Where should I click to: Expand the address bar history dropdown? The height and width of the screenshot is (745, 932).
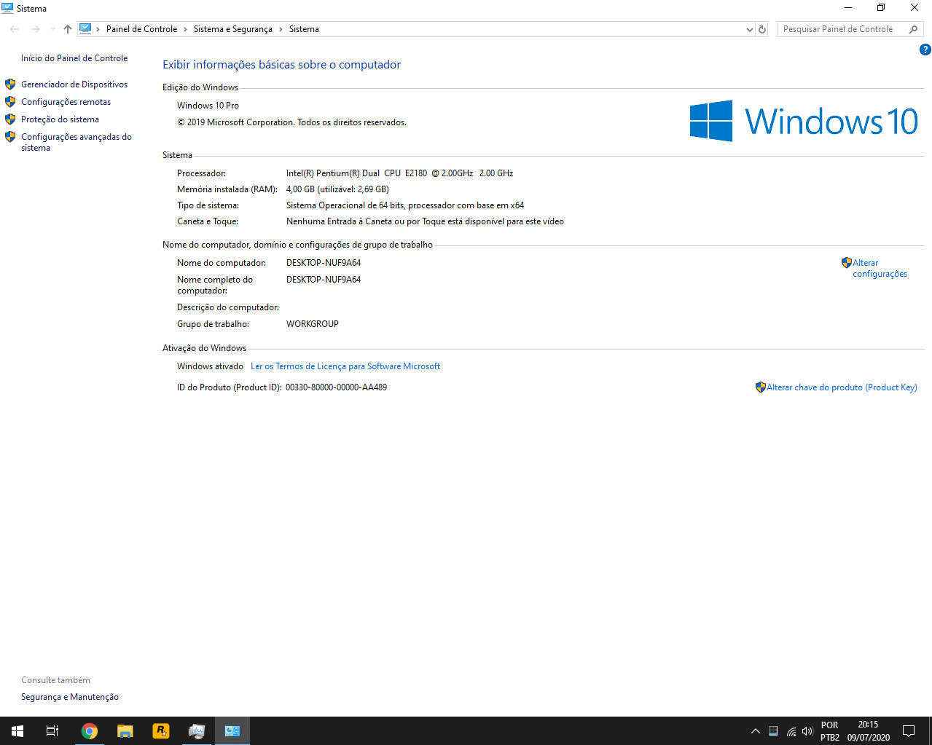[749, 29]
